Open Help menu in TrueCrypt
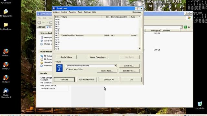The image size is (207, 116). click(x=94, y=12)
